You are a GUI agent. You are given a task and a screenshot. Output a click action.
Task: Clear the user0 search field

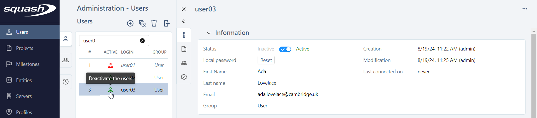pos(142,41)
